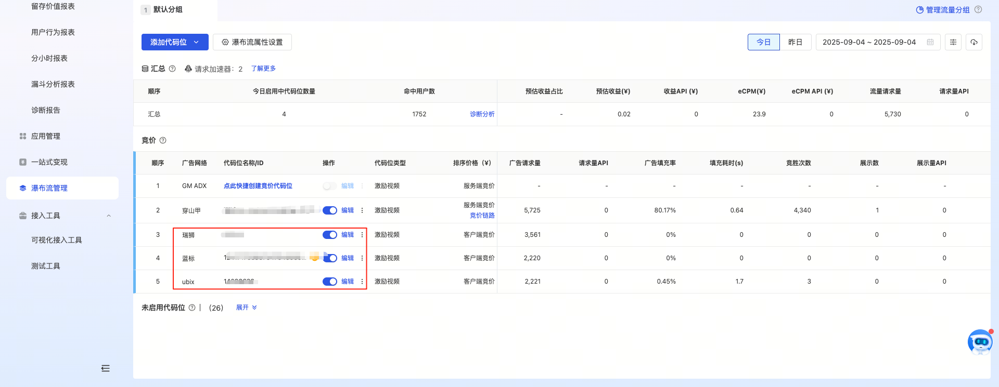This screenshot has height=387, width=999.
Task: Click the cloud download export icon
Action: [x=974, y=42]
